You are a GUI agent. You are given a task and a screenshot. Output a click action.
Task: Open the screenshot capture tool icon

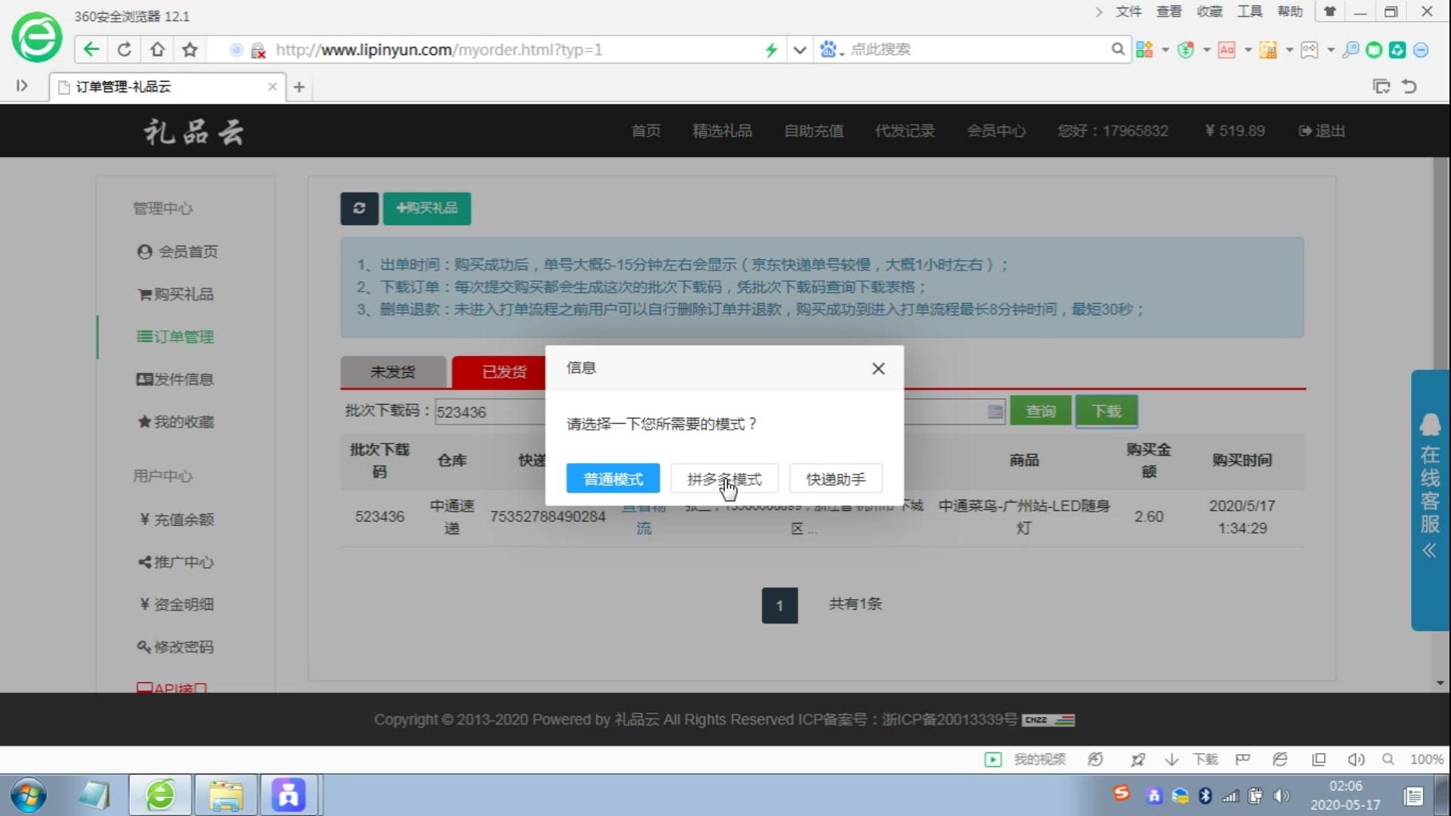click(1268, 50)
